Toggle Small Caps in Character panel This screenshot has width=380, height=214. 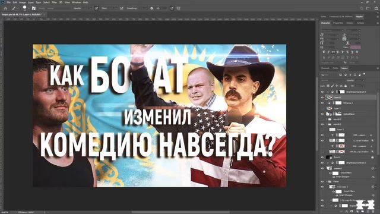coord(338,52)
